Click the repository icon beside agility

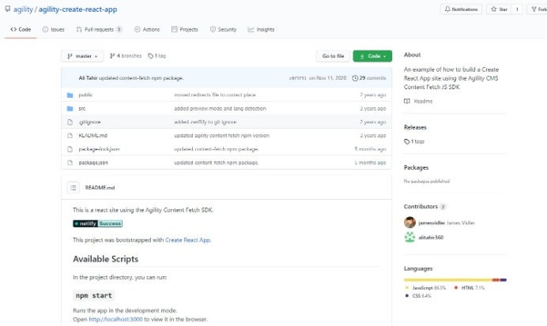(x=8, y=9)
